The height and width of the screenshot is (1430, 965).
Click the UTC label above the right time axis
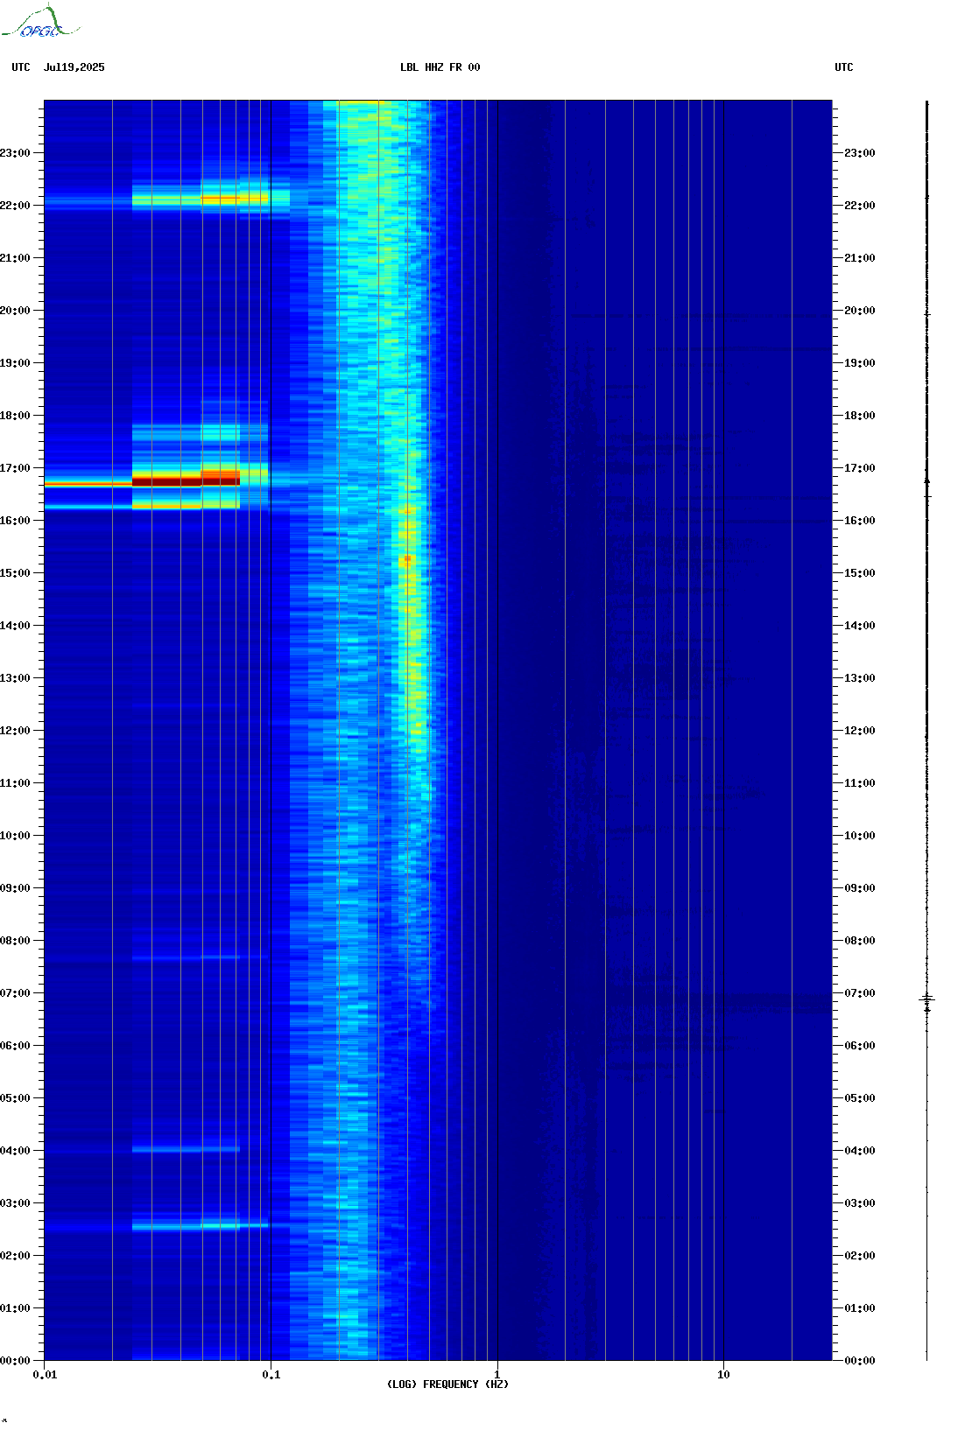coord(844,67)
